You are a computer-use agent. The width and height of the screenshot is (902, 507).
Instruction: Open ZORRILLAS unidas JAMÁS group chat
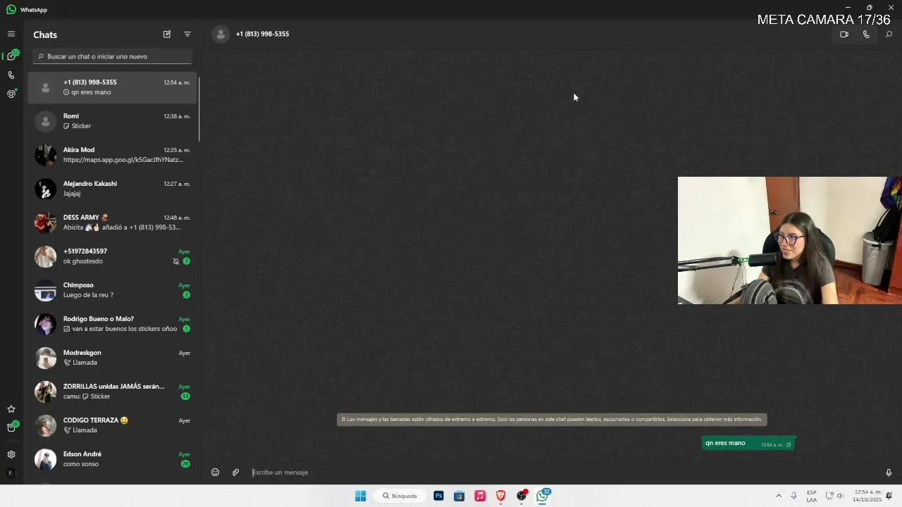point(113,392)
